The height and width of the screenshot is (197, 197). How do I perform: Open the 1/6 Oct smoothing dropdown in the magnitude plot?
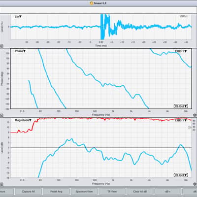(181, 175)
